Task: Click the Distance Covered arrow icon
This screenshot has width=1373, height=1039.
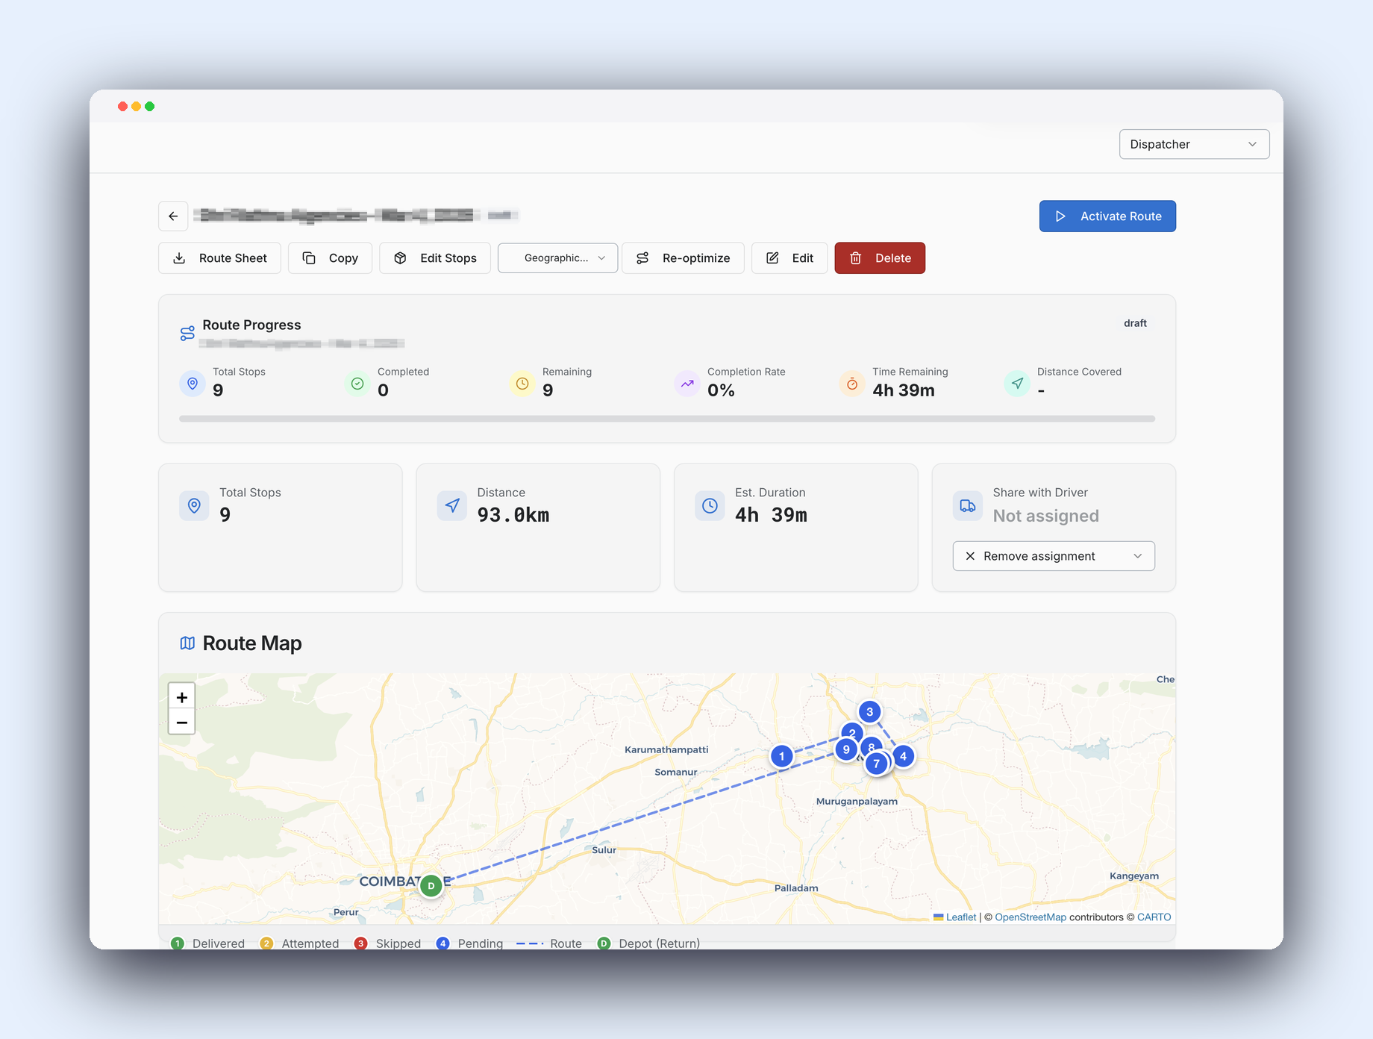Action: click(x=1017, y=384)
